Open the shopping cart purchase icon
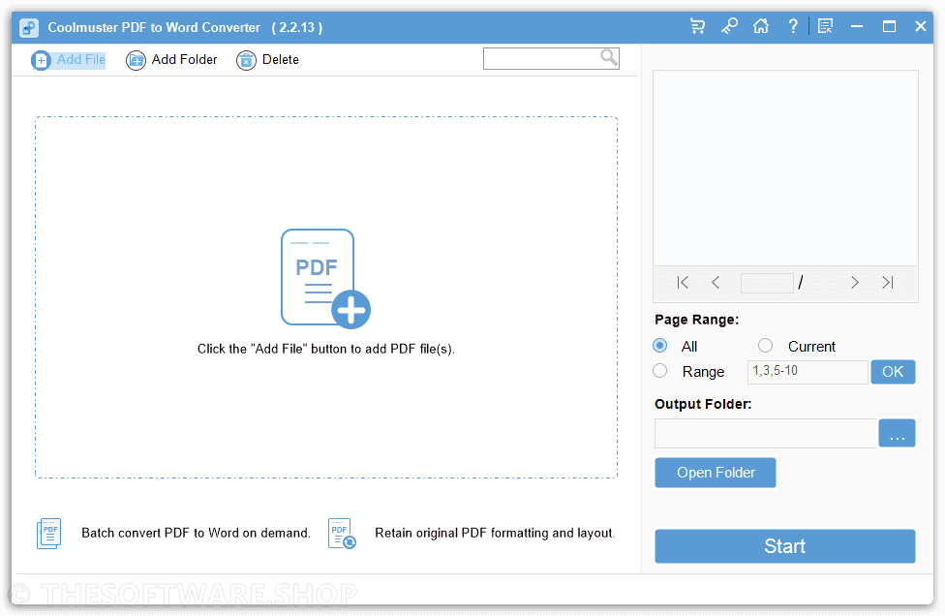The width and height of the screenshot is (945, 616). pyautogui.click(x=697, y=26)
